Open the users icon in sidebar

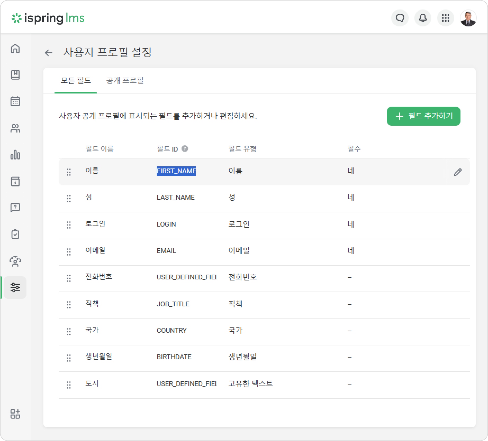[15, 128]
